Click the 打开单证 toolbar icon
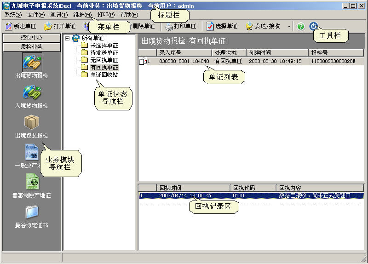This screenshot has width=368, height=264. 47,26
